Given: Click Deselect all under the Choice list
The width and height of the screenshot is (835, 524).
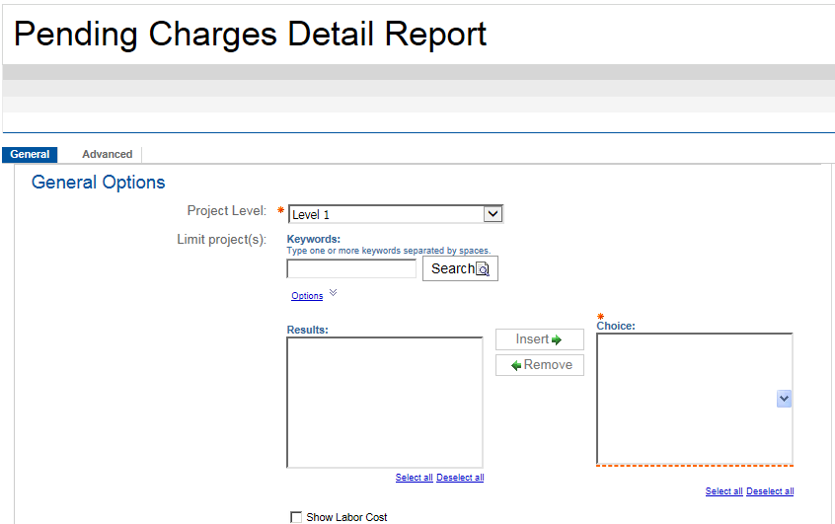Looking at the screenshot, I should coord(770,491).
